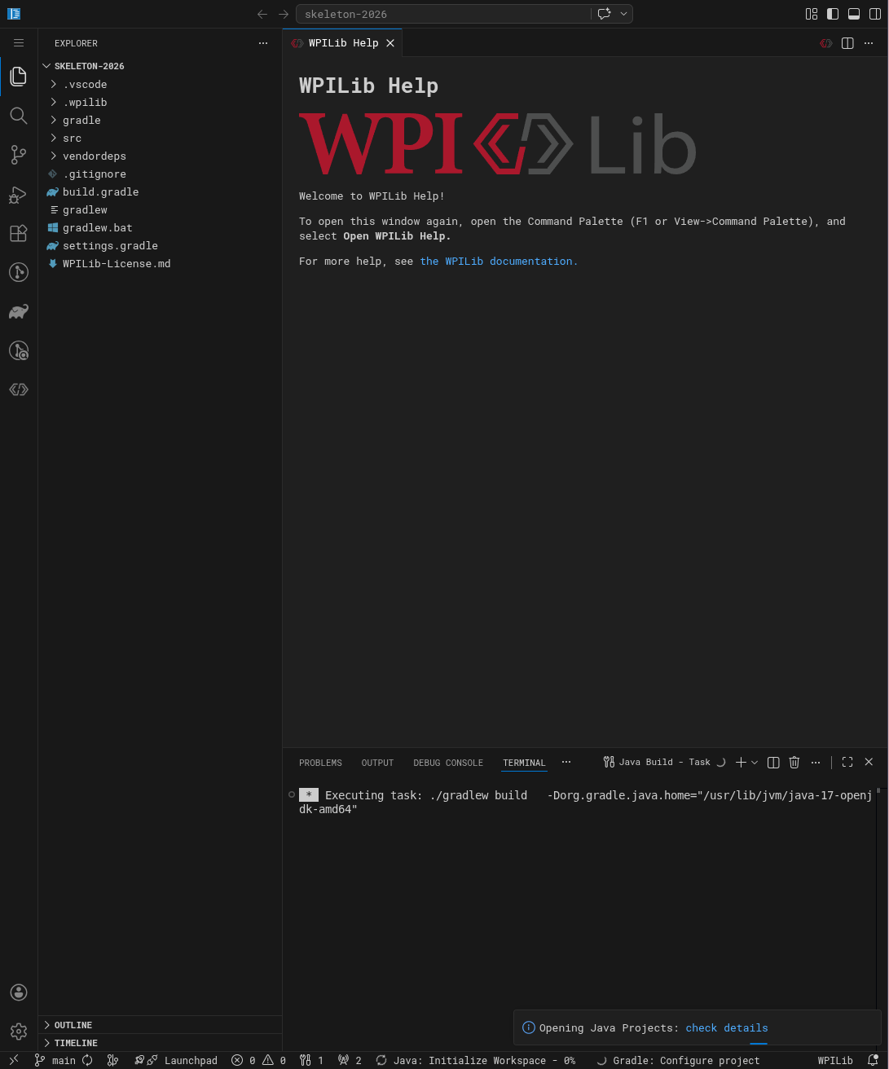Click Customize Layout icon
This screenshot has width=889, height=1069.
pos(812,14)
